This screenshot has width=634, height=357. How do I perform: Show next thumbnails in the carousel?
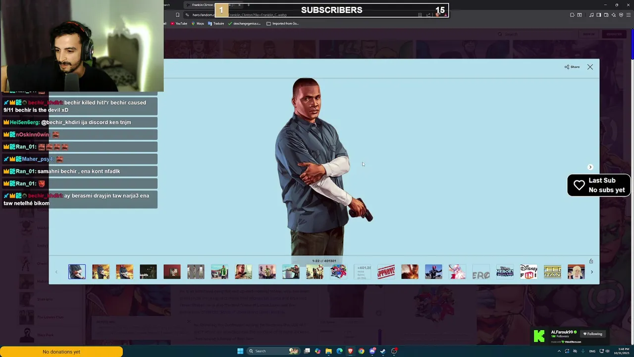point(591,272)
